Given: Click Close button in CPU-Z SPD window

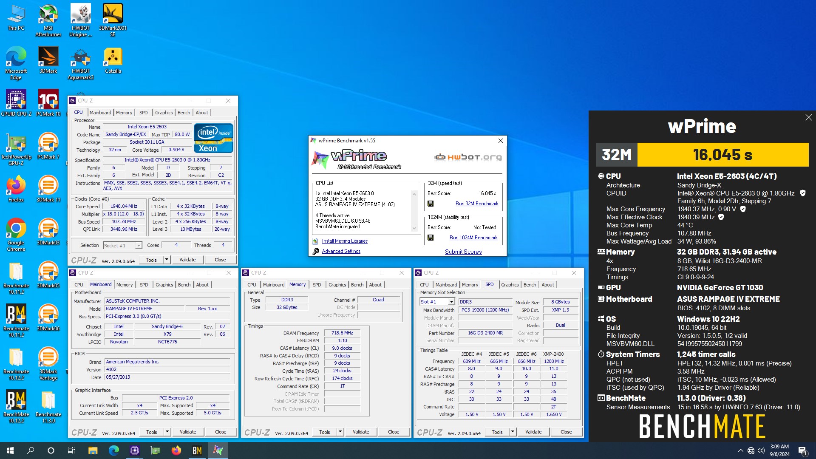Looking at the screenshot, I should pyautogui.click(x=566, y=432).
